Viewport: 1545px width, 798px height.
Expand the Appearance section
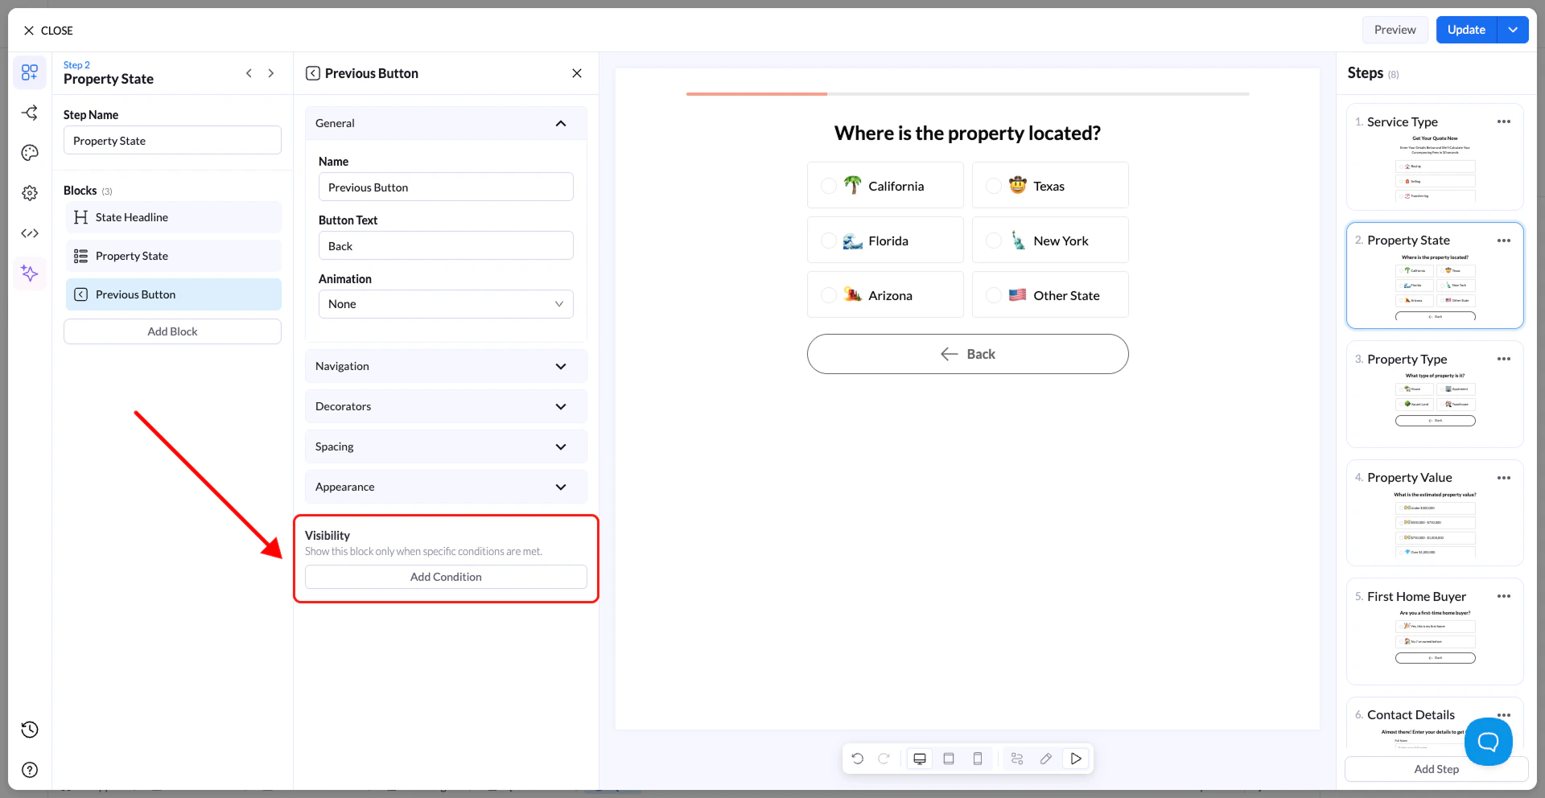(446, 487)
